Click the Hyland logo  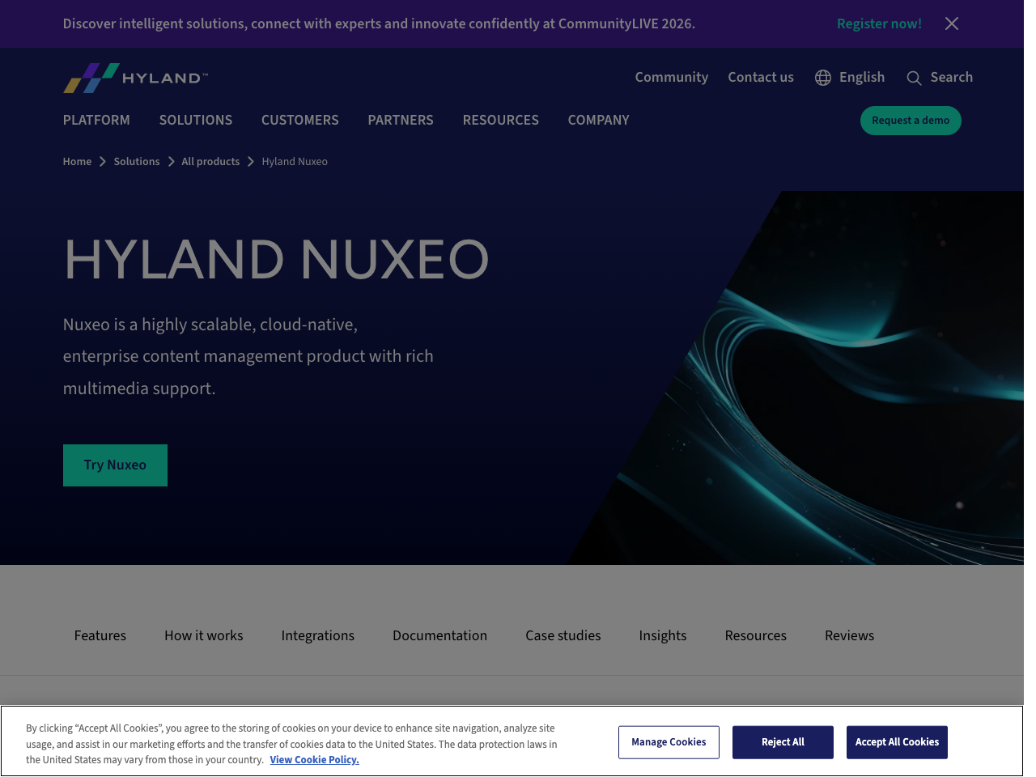point(134,77)
